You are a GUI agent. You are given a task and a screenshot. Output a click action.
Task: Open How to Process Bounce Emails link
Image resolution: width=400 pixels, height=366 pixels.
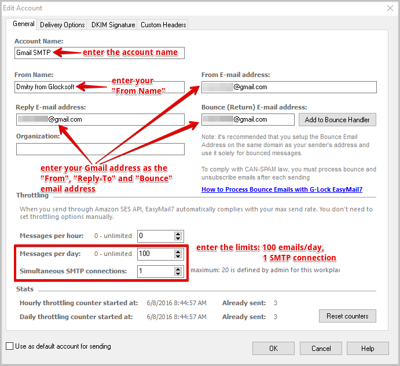coord(281,189)
